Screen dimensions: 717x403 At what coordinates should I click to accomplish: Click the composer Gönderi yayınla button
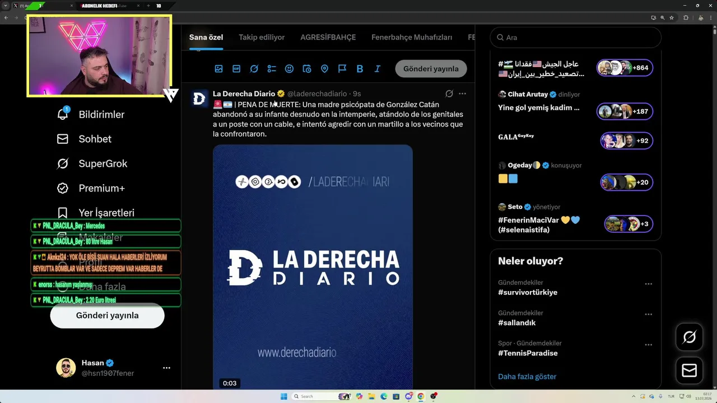431,69
